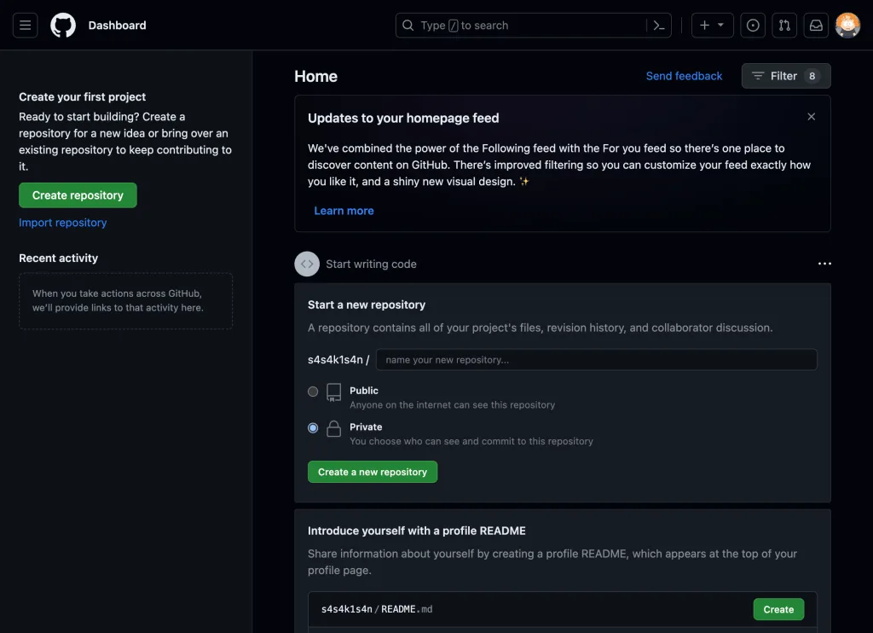
Task: Click the green Create repository sidebar button
Action: pyautogui.click(x=78, y=195)
